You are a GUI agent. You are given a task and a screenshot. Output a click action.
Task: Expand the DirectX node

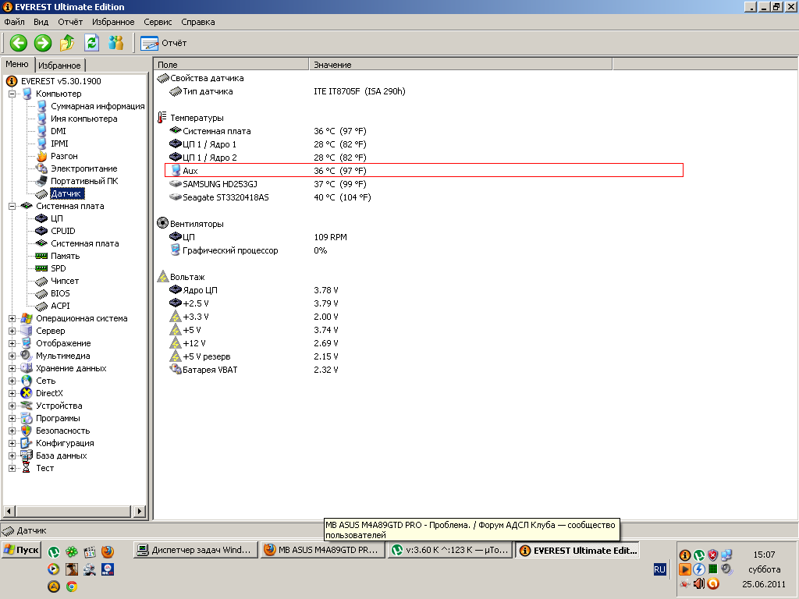[x=12, y=393]
